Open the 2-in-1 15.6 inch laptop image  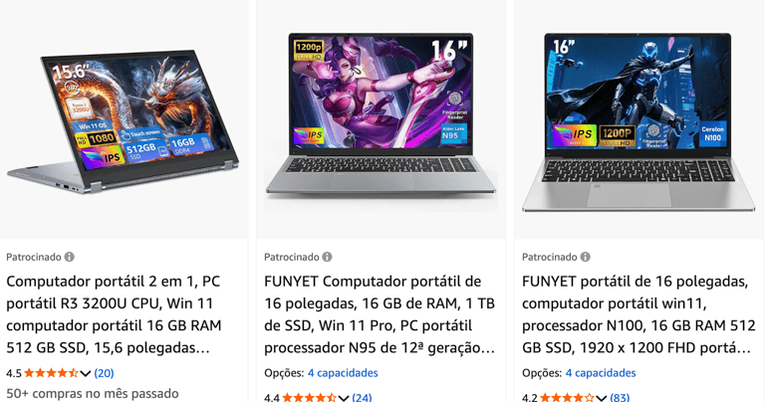pos(123,121)
